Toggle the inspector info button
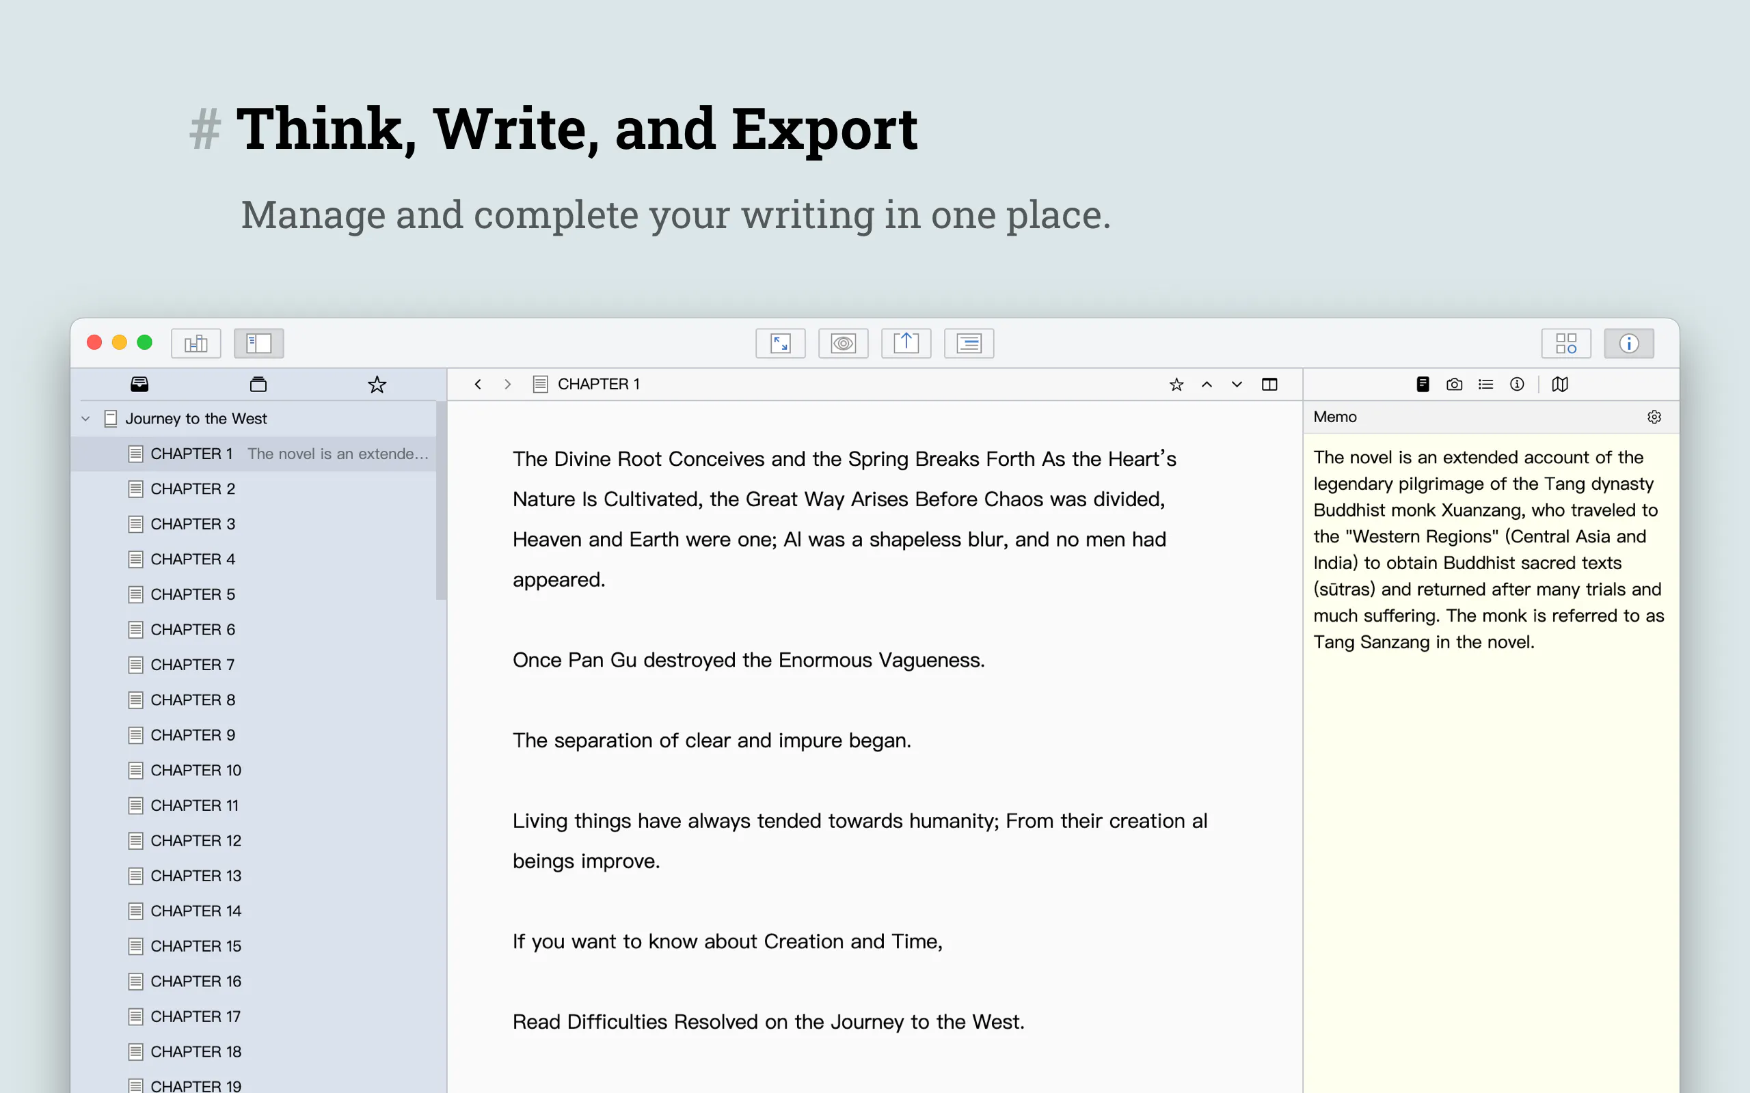This screenshot has width=1750, height=1093. pos(1629,344)
